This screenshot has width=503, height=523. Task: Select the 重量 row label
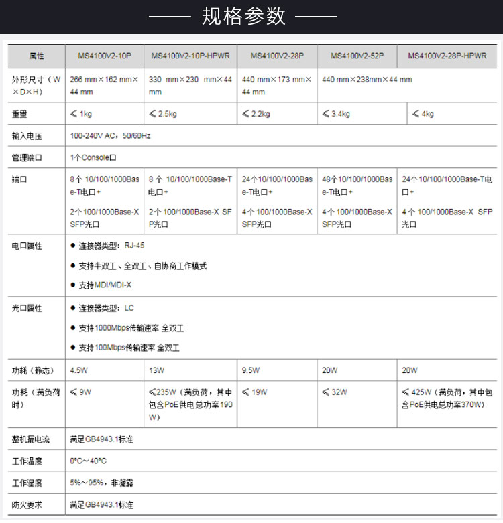click(19, 114)
